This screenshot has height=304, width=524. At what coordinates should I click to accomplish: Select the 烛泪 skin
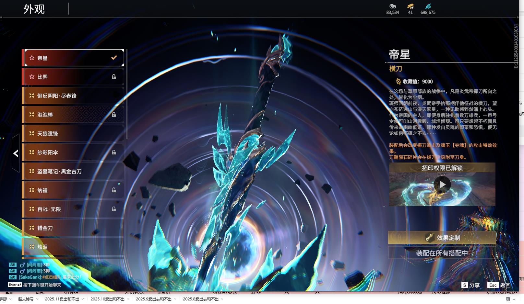tap(73, 247)
